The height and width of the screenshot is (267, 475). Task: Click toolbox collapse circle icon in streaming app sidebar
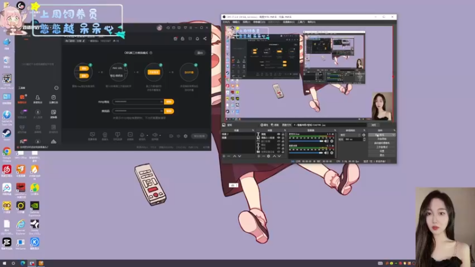pos(56,88)
